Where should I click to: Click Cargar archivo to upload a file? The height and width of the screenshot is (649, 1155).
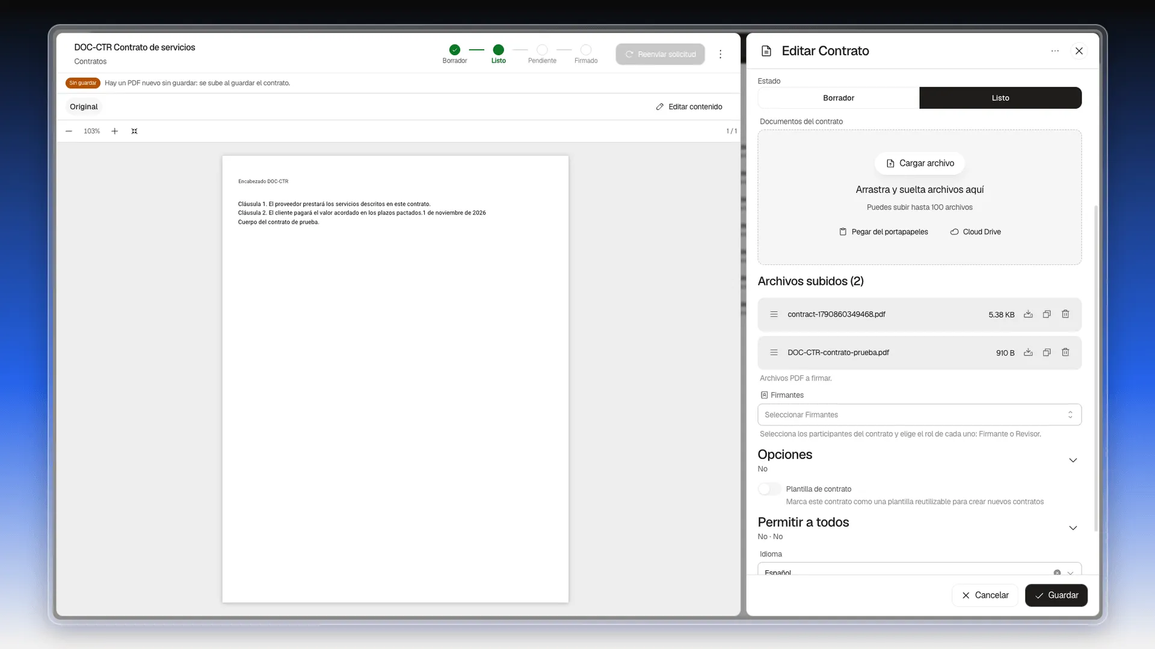[x=919, y=163]
